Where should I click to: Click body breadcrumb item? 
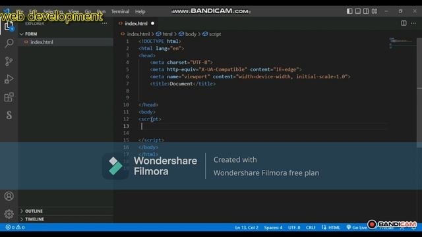[191, 34]
